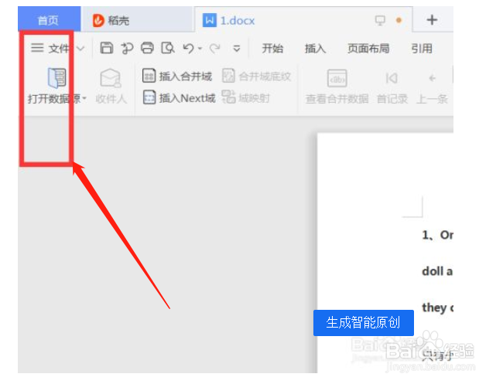This screenshot has width=503, height=384.
Task: Click the monitor icon in the 1.docx tab
Action: pyautogui.click(x=380, y=21)
